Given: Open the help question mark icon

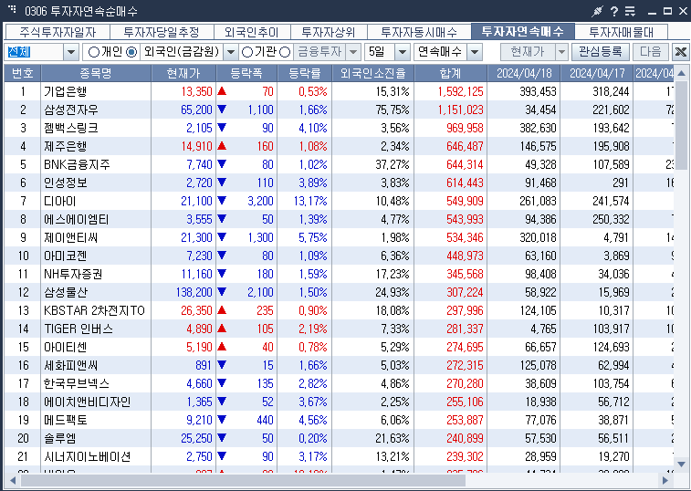Looking at the screenshot, I should pyautogui.click(x=614, y=11).
